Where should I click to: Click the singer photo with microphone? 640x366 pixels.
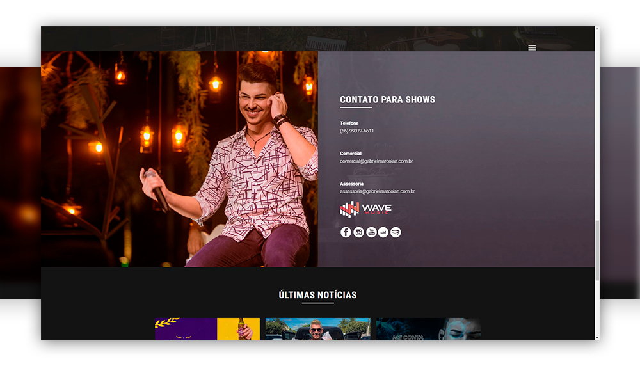pyautogui.click(x=179, y=159)
